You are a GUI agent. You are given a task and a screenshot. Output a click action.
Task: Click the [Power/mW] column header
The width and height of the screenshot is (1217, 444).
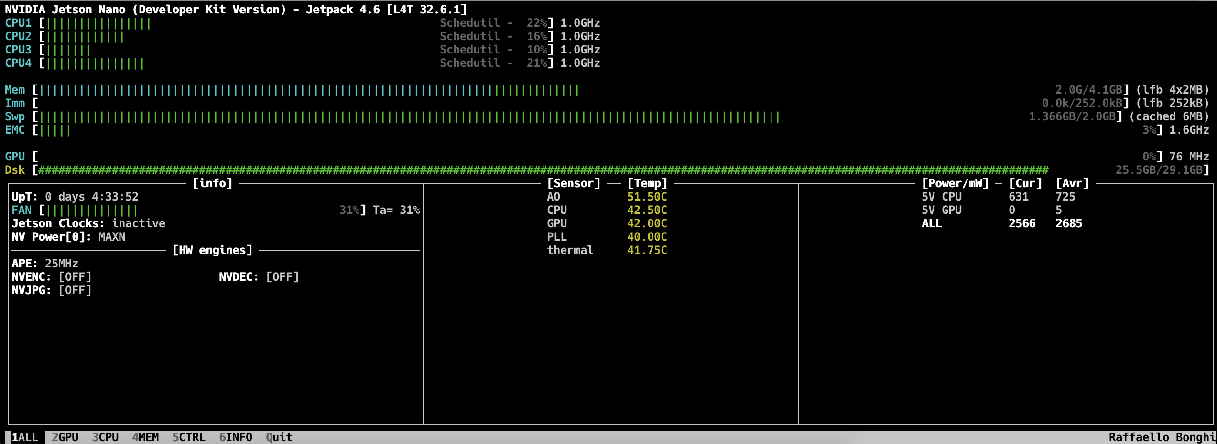pos(955,183)
